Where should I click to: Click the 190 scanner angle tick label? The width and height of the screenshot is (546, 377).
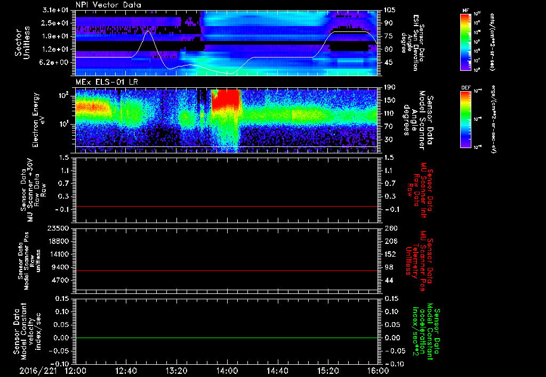391,87
